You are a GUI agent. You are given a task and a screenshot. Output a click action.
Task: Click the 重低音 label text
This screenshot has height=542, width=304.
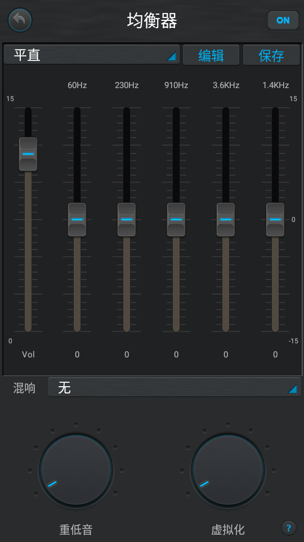pos(76,529)
